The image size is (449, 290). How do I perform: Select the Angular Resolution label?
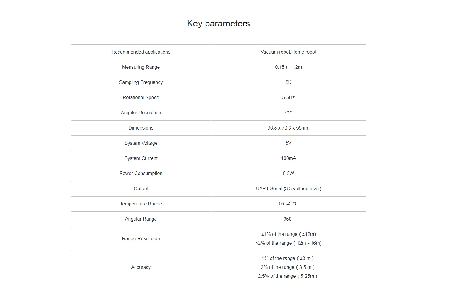(141, 113)
